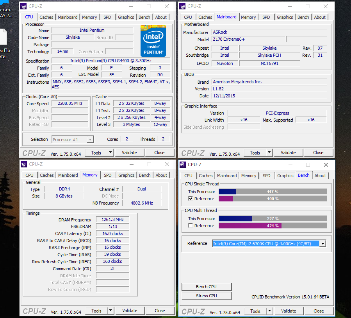The height and width of the screenshot is (318, 351).
Task: Switch to Caches tab in CPU window
Action: click(46, 17)
